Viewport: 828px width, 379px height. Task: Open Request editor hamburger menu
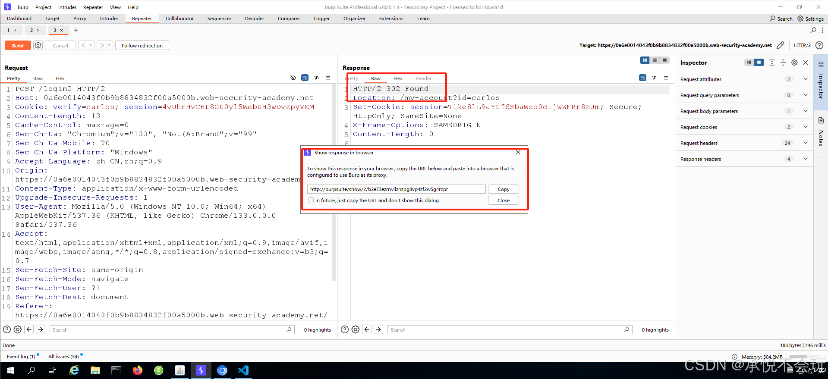pyautogui.click(x=328, y=78)
